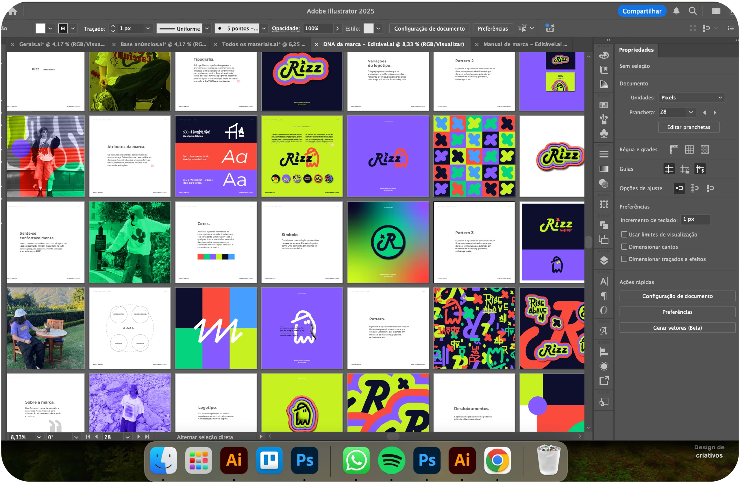Open the Swatches panel icon
This screenshot has height=483, width=740.
tap(604, 105)
